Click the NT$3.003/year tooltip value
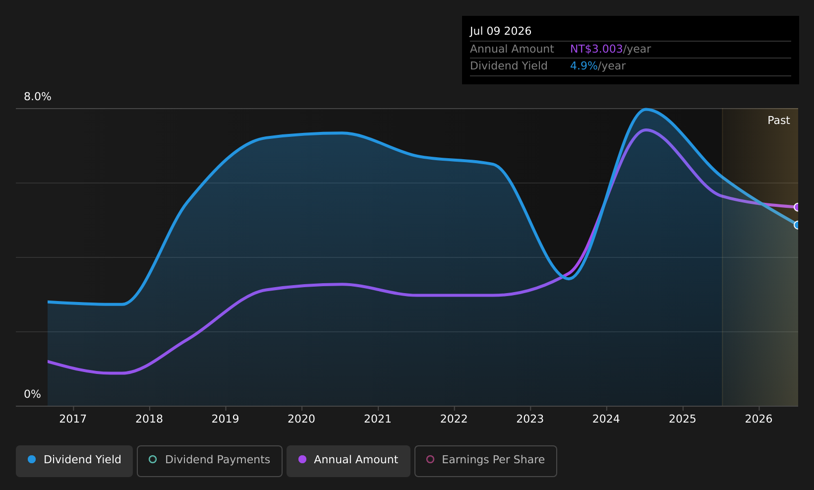814x490 pixels. 610,49
